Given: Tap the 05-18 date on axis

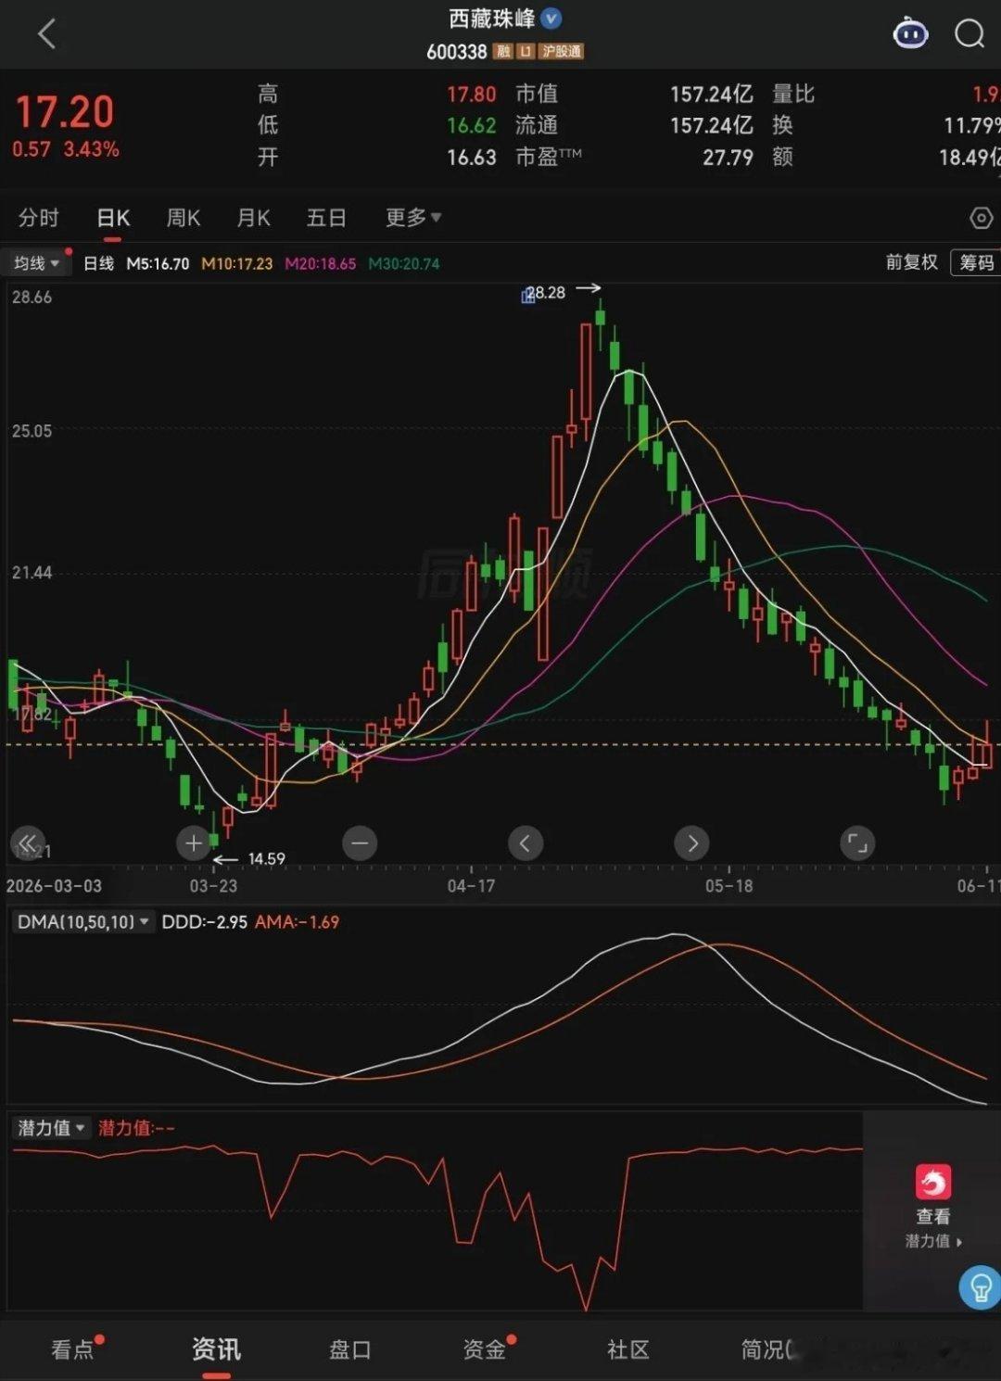Looking at the screenshot, I should pos(729,886).
